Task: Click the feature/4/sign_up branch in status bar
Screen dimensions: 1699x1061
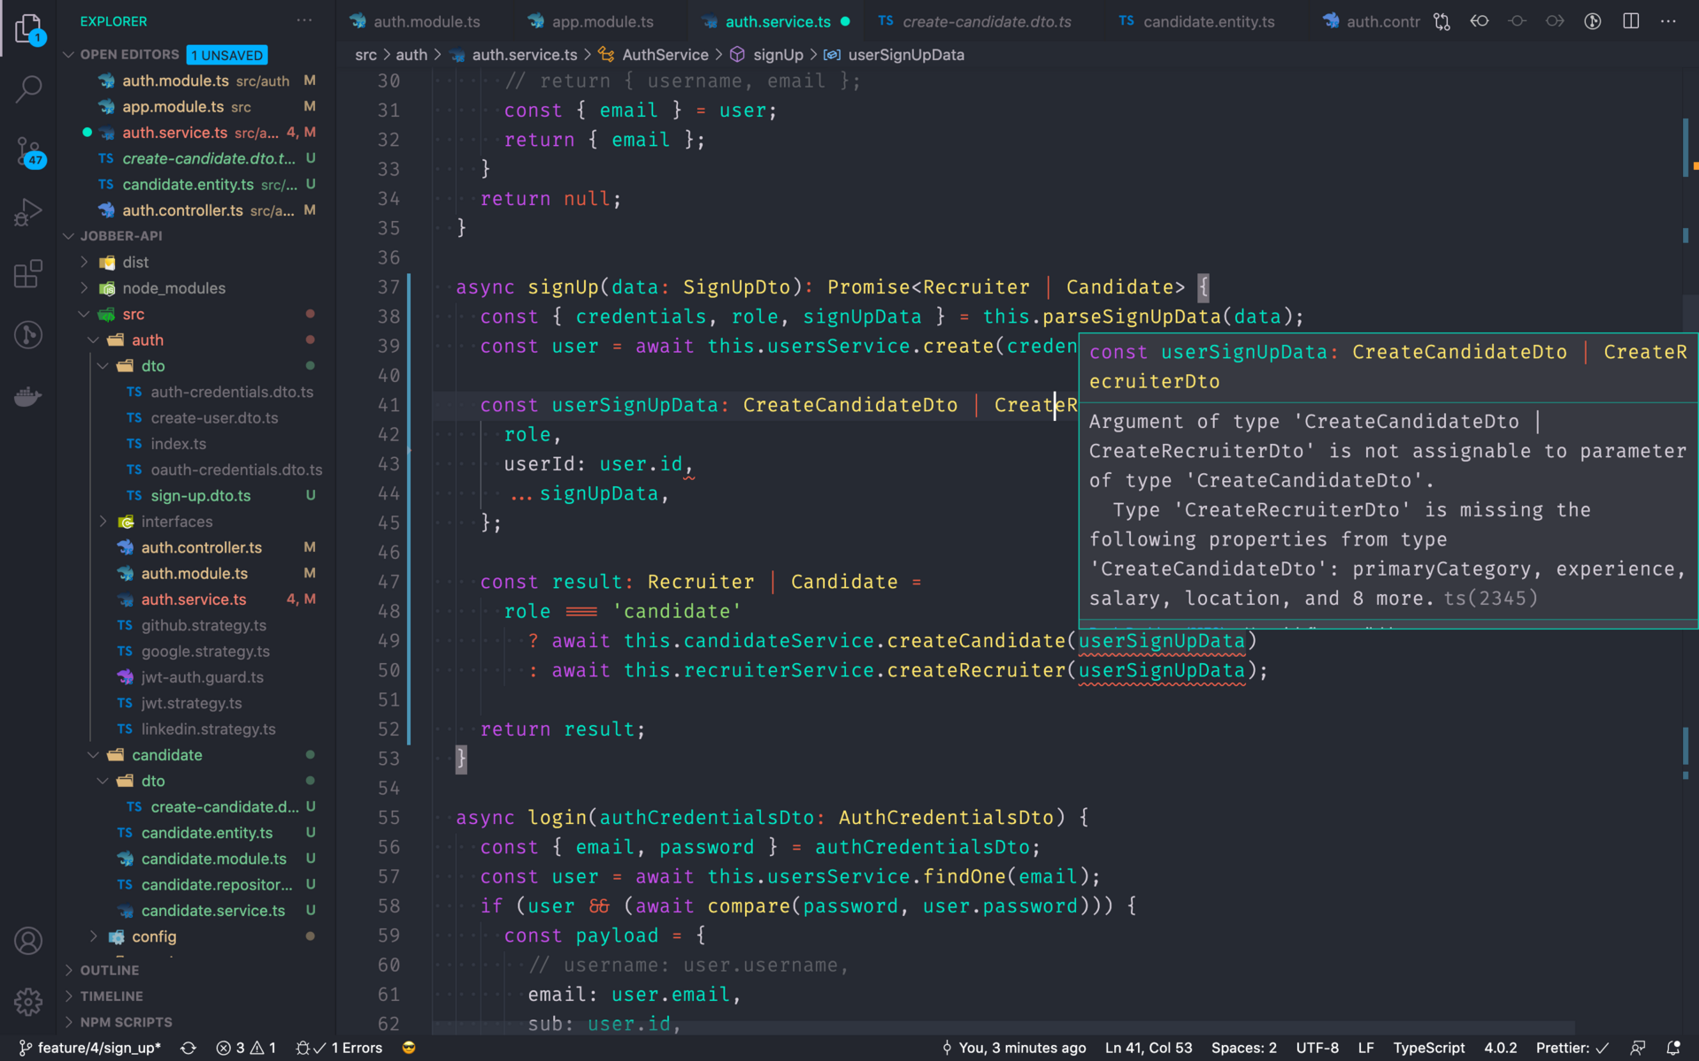Action: click(x=90, y=1048)
